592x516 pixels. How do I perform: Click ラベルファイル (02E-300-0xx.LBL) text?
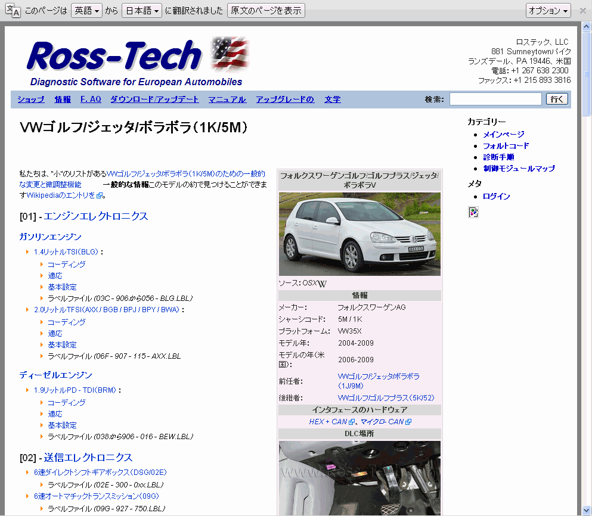tap(106, 484)
